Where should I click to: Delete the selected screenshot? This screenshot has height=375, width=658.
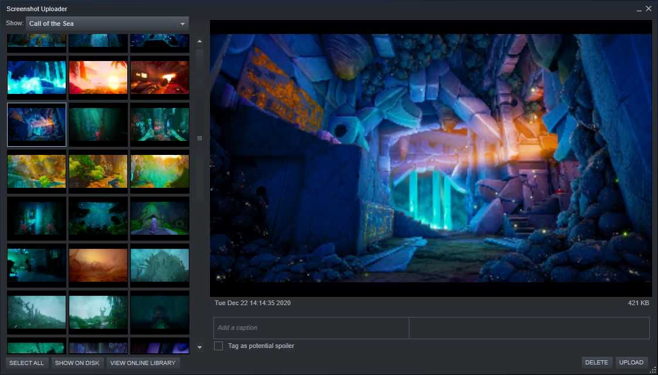pos(596,363)
